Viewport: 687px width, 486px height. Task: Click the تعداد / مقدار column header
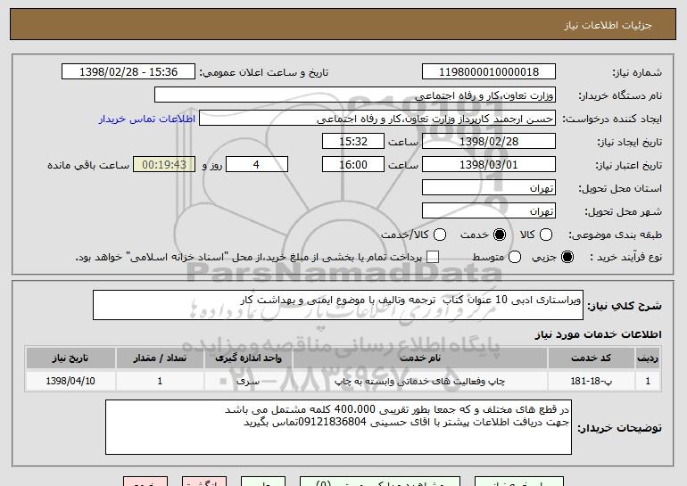click(160, 358)
